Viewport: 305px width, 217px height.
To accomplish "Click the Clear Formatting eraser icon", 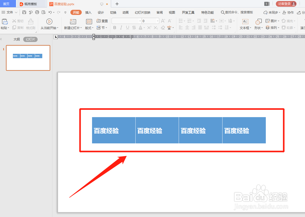I will (163, 28).
